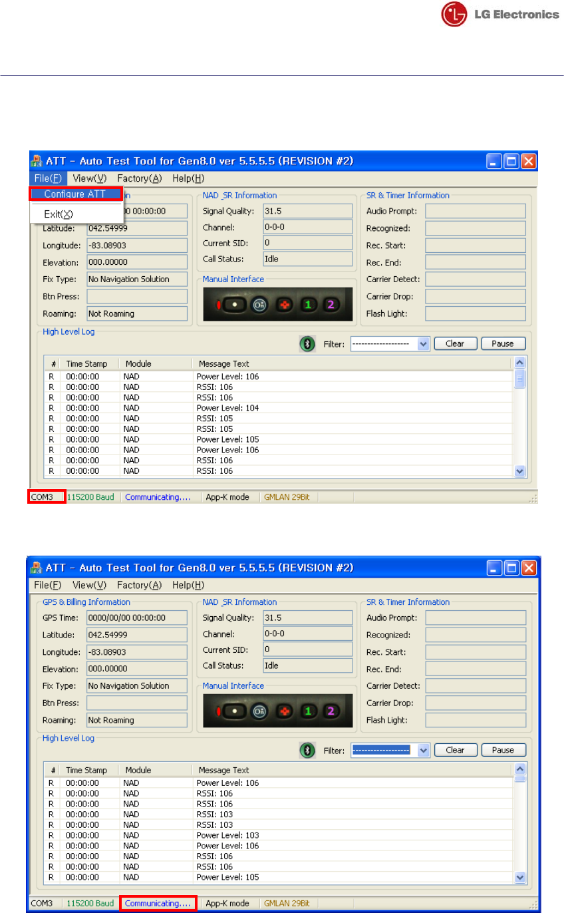Click white dot button in lower window's Manual Interface
This screenshot has height=913, width=564.
233,711
